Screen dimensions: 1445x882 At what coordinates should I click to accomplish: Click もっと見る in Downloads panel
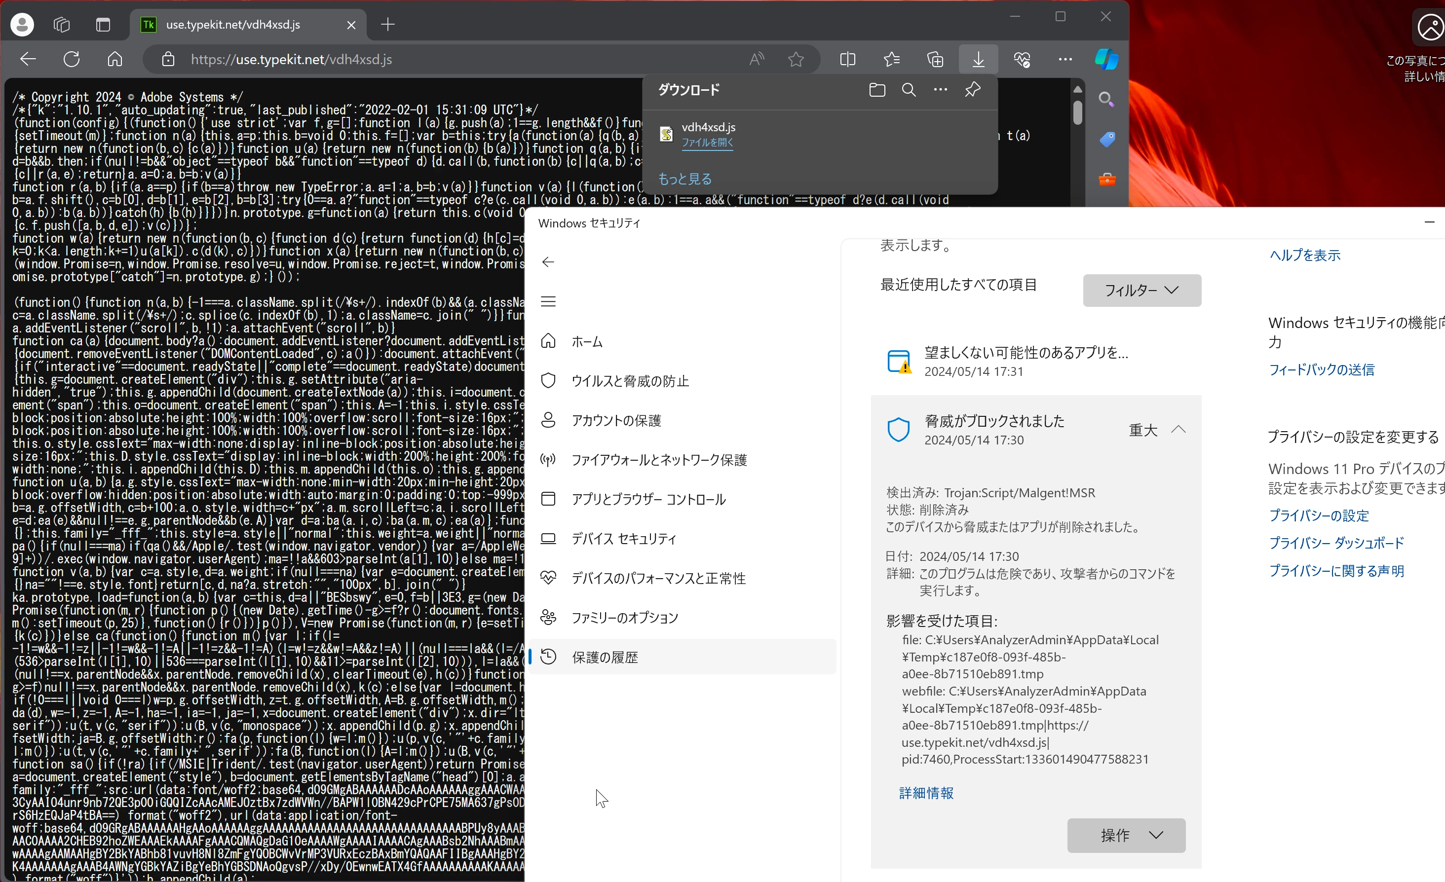point(684,179)
